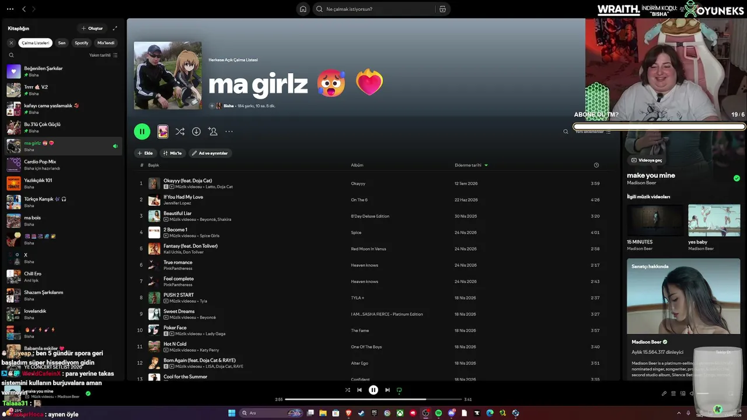747x420 pixels.
Task: Open File Explorer from the taskbar
Action: click(323, 413)
